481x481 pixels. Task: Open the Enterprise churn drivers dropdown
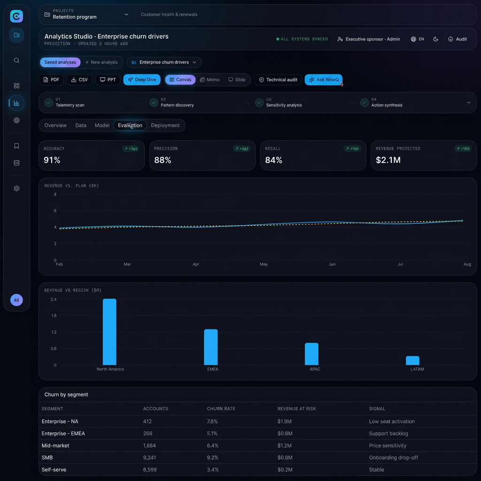point(164,62)
